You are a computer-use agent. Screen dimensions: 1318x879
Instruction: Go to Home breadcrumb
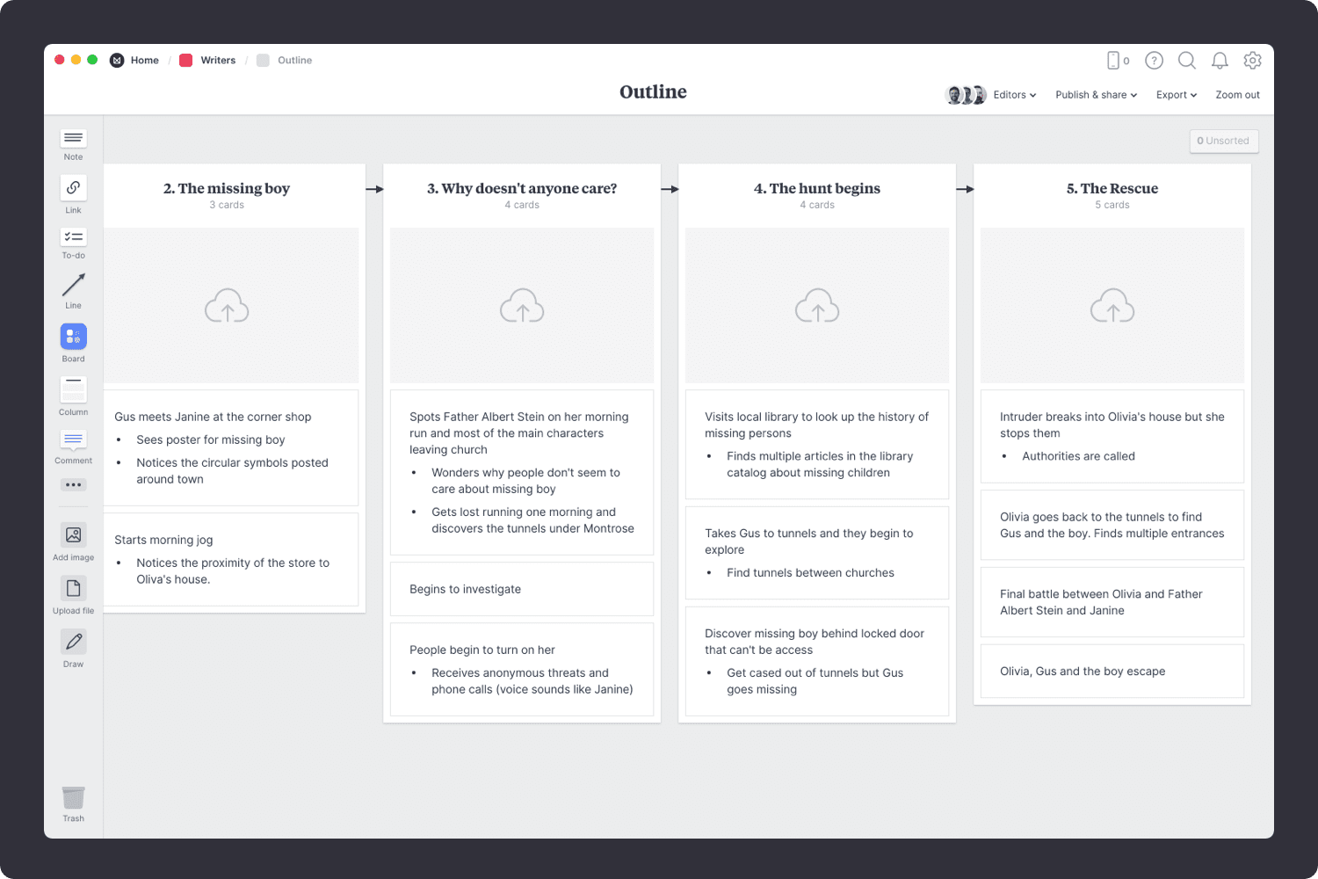pyautogui.click(x=145, y=61)
